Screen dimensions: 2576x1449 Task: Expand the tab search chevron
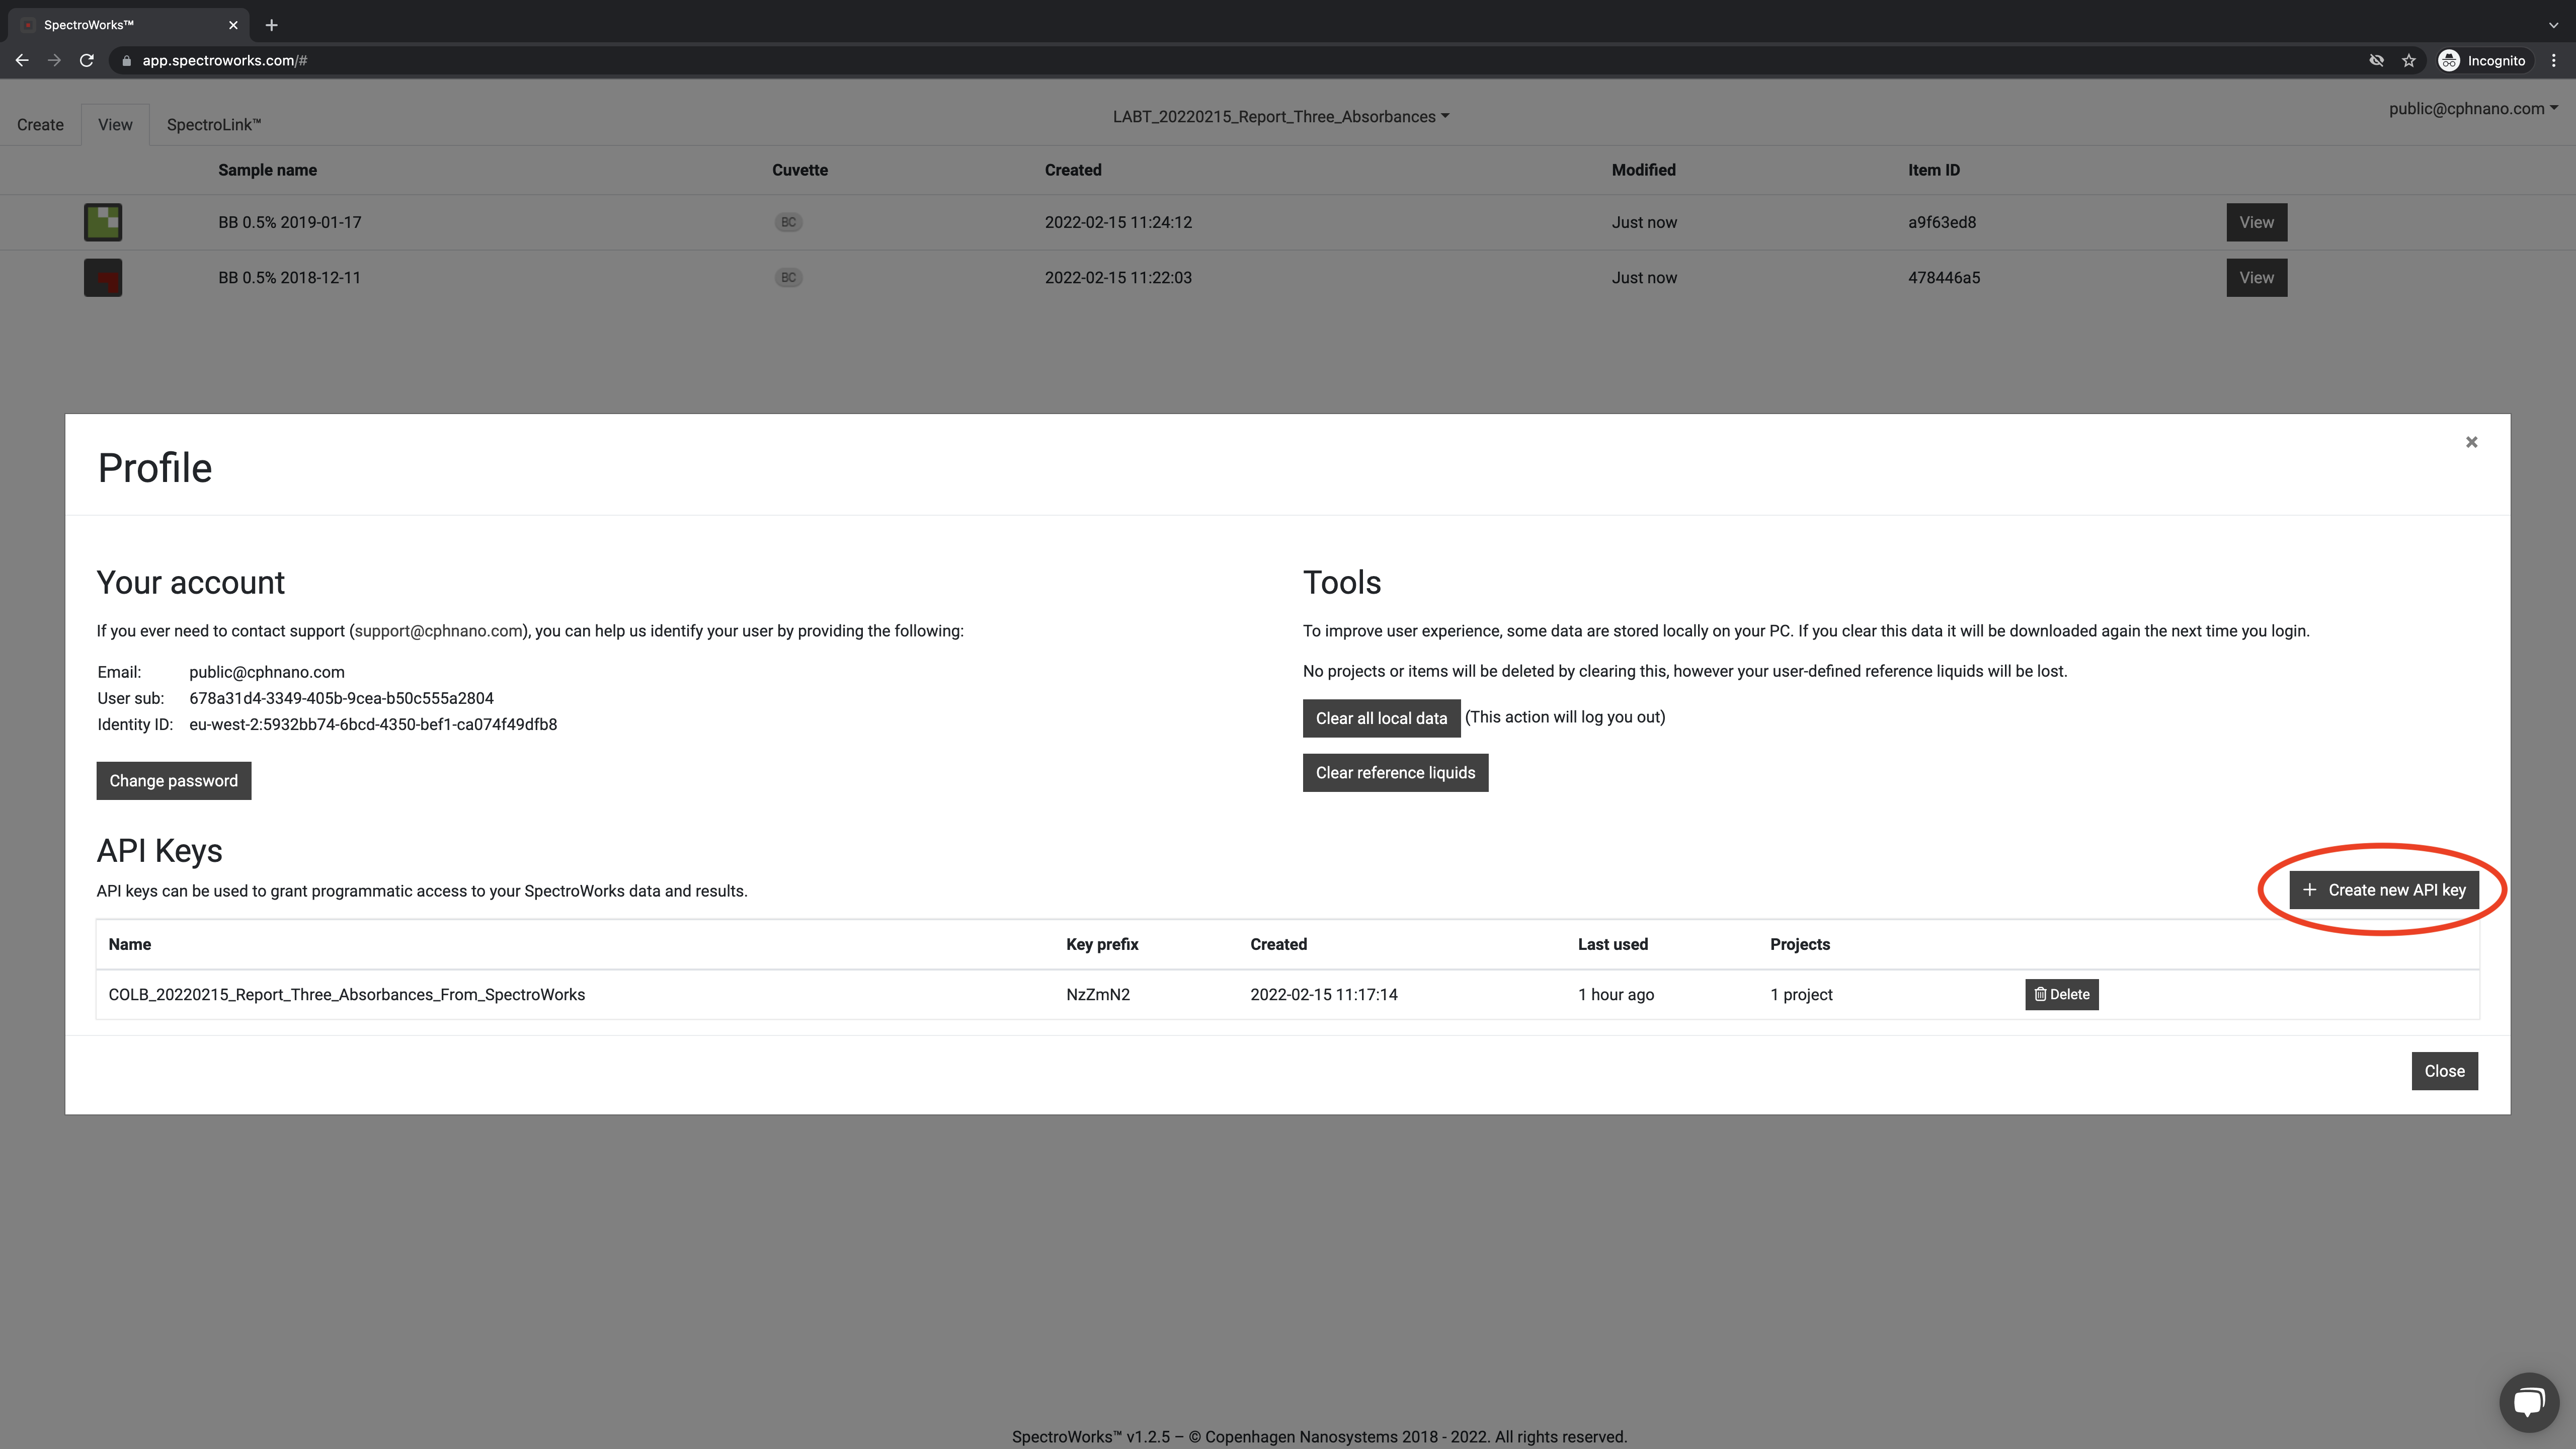coord(2553,25)
